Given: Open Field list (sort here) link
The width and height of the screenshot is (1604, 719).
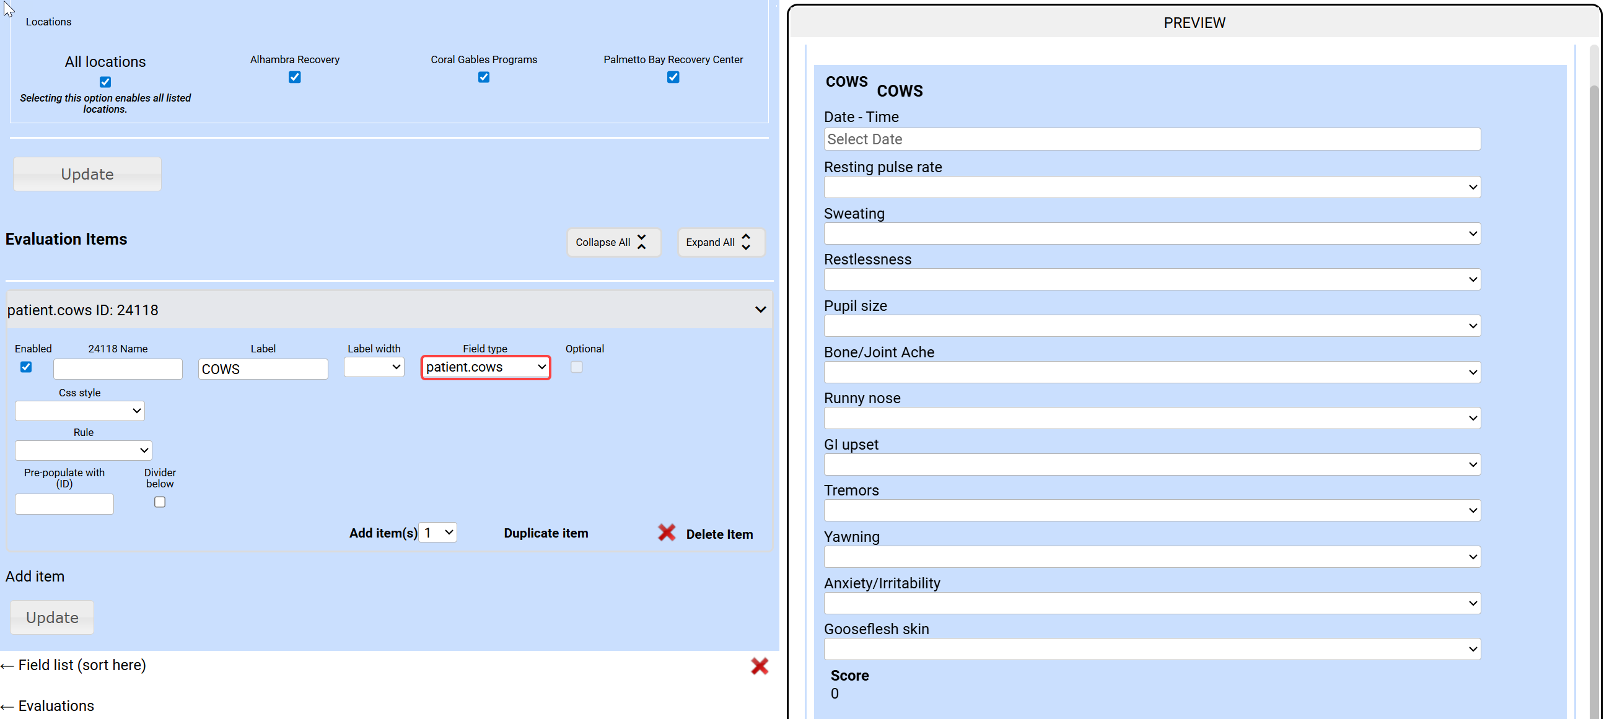Looking at the screenshot, I should (82, 665).
